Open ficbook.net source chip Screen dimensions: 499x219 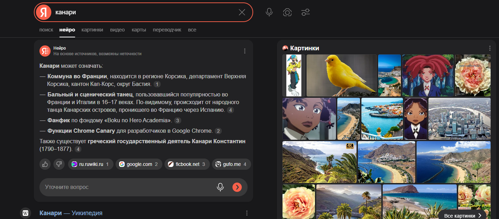click(x=187, y=164)
